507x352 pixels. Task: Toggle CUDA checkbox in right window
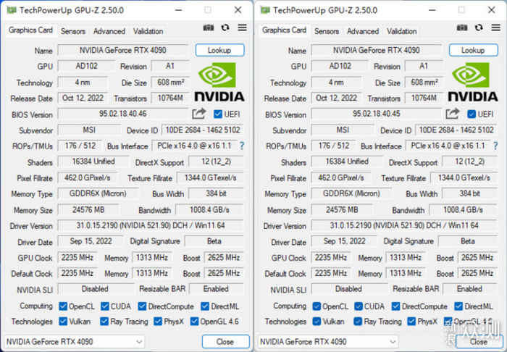tap(359, 306)
